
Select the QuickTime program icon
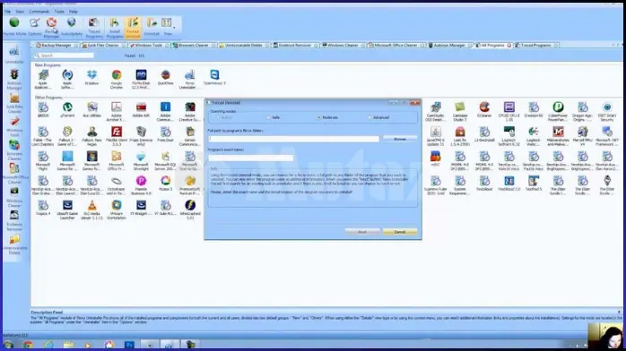(165, 78)
